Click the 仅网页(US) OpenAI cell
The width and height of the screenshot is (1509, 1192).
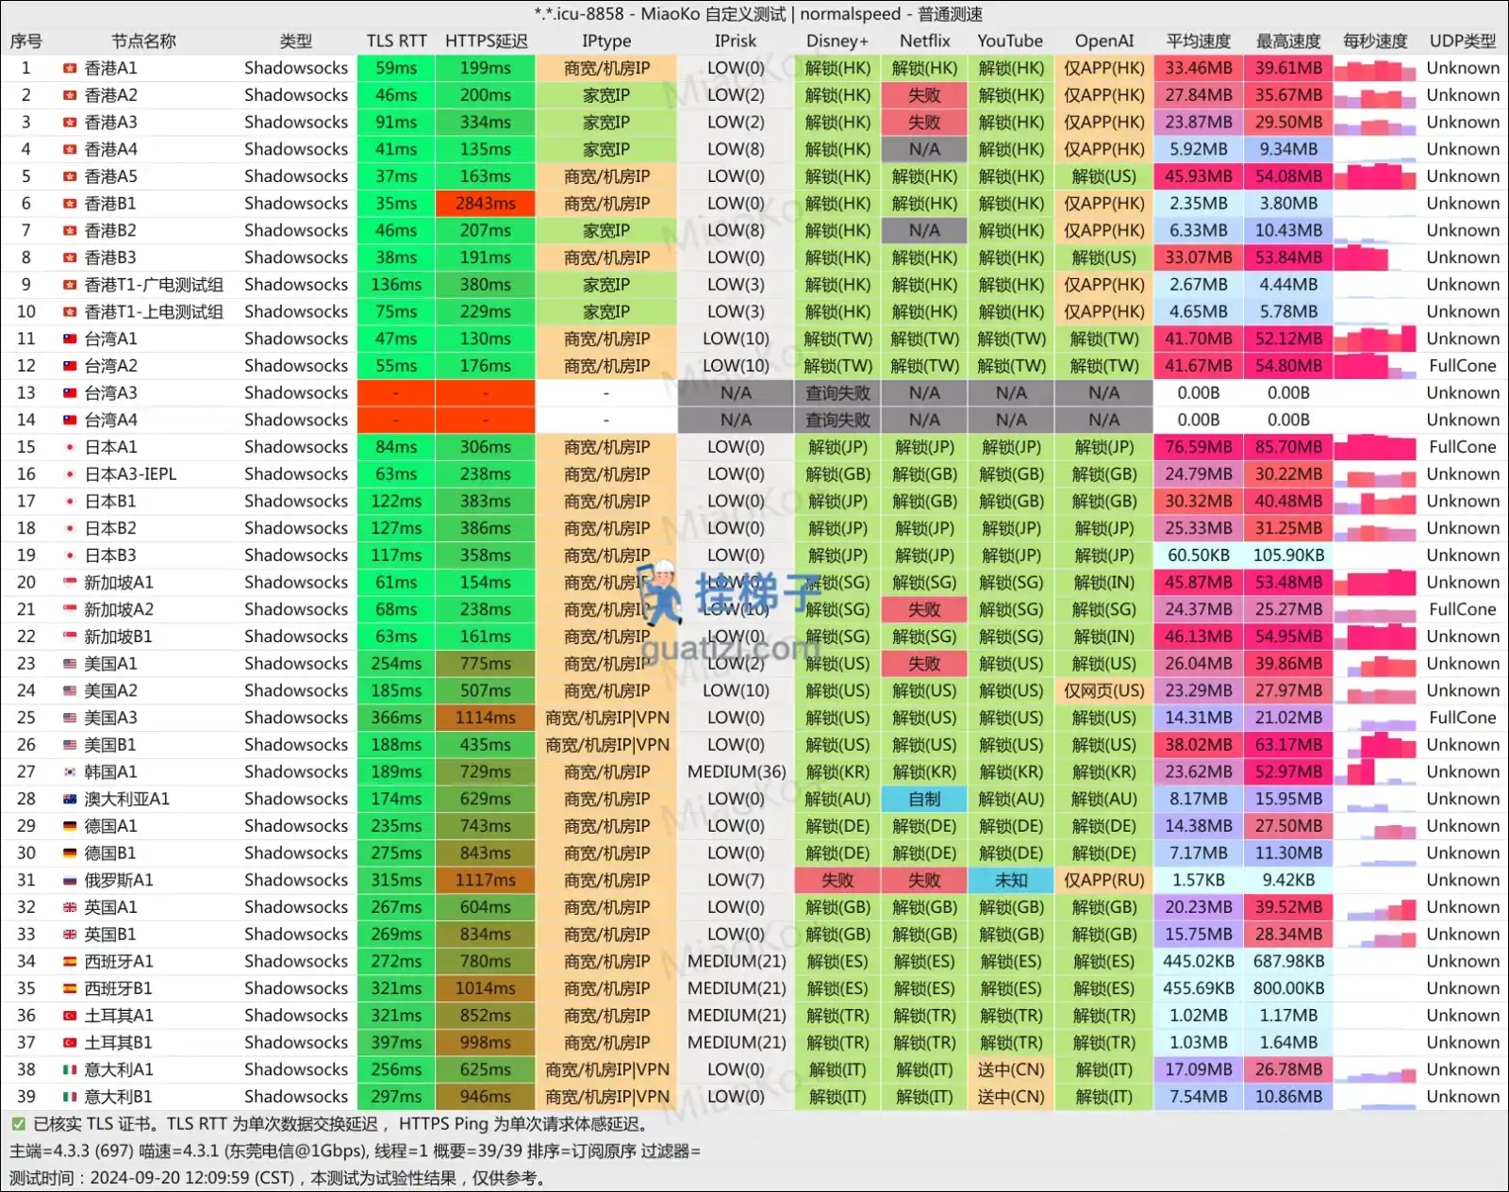1103,690
